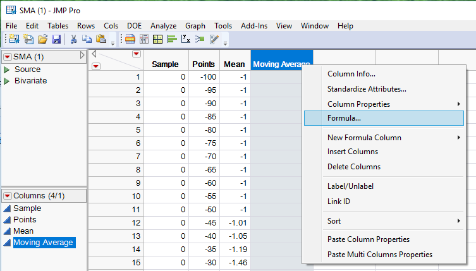Select row number 12 in the table
The image size is (476, 271).
[x=116, y=223]
